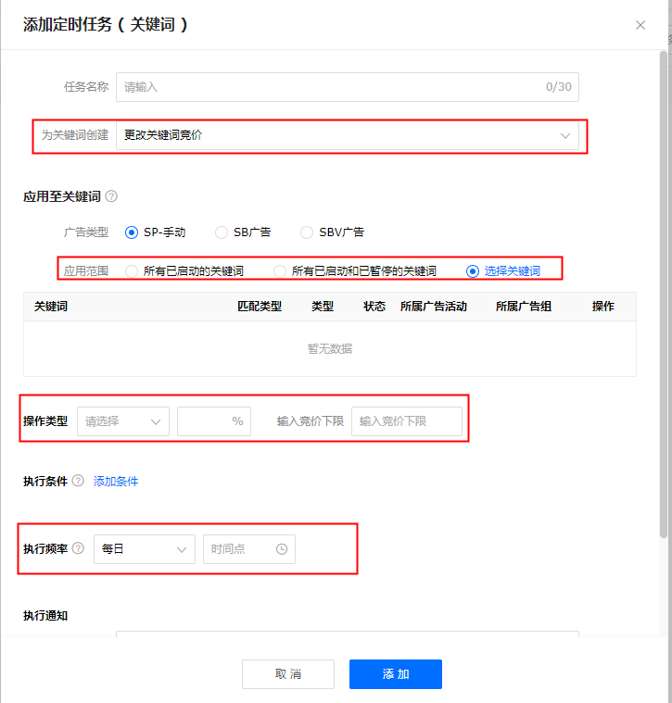Click the 添加条件 link

tap(116, 482)
